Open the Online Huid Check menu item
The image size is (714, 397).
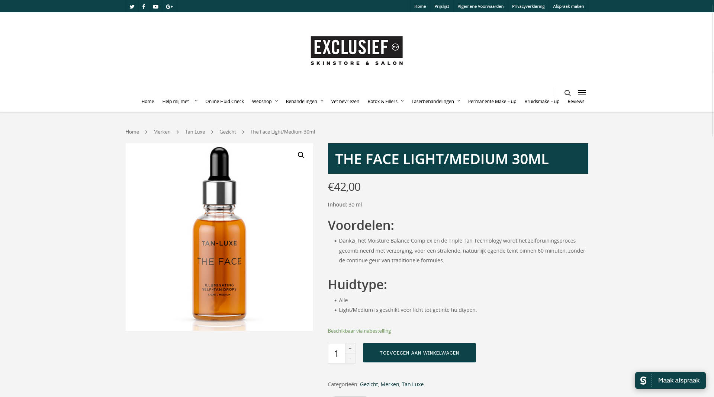pos(225,101)
